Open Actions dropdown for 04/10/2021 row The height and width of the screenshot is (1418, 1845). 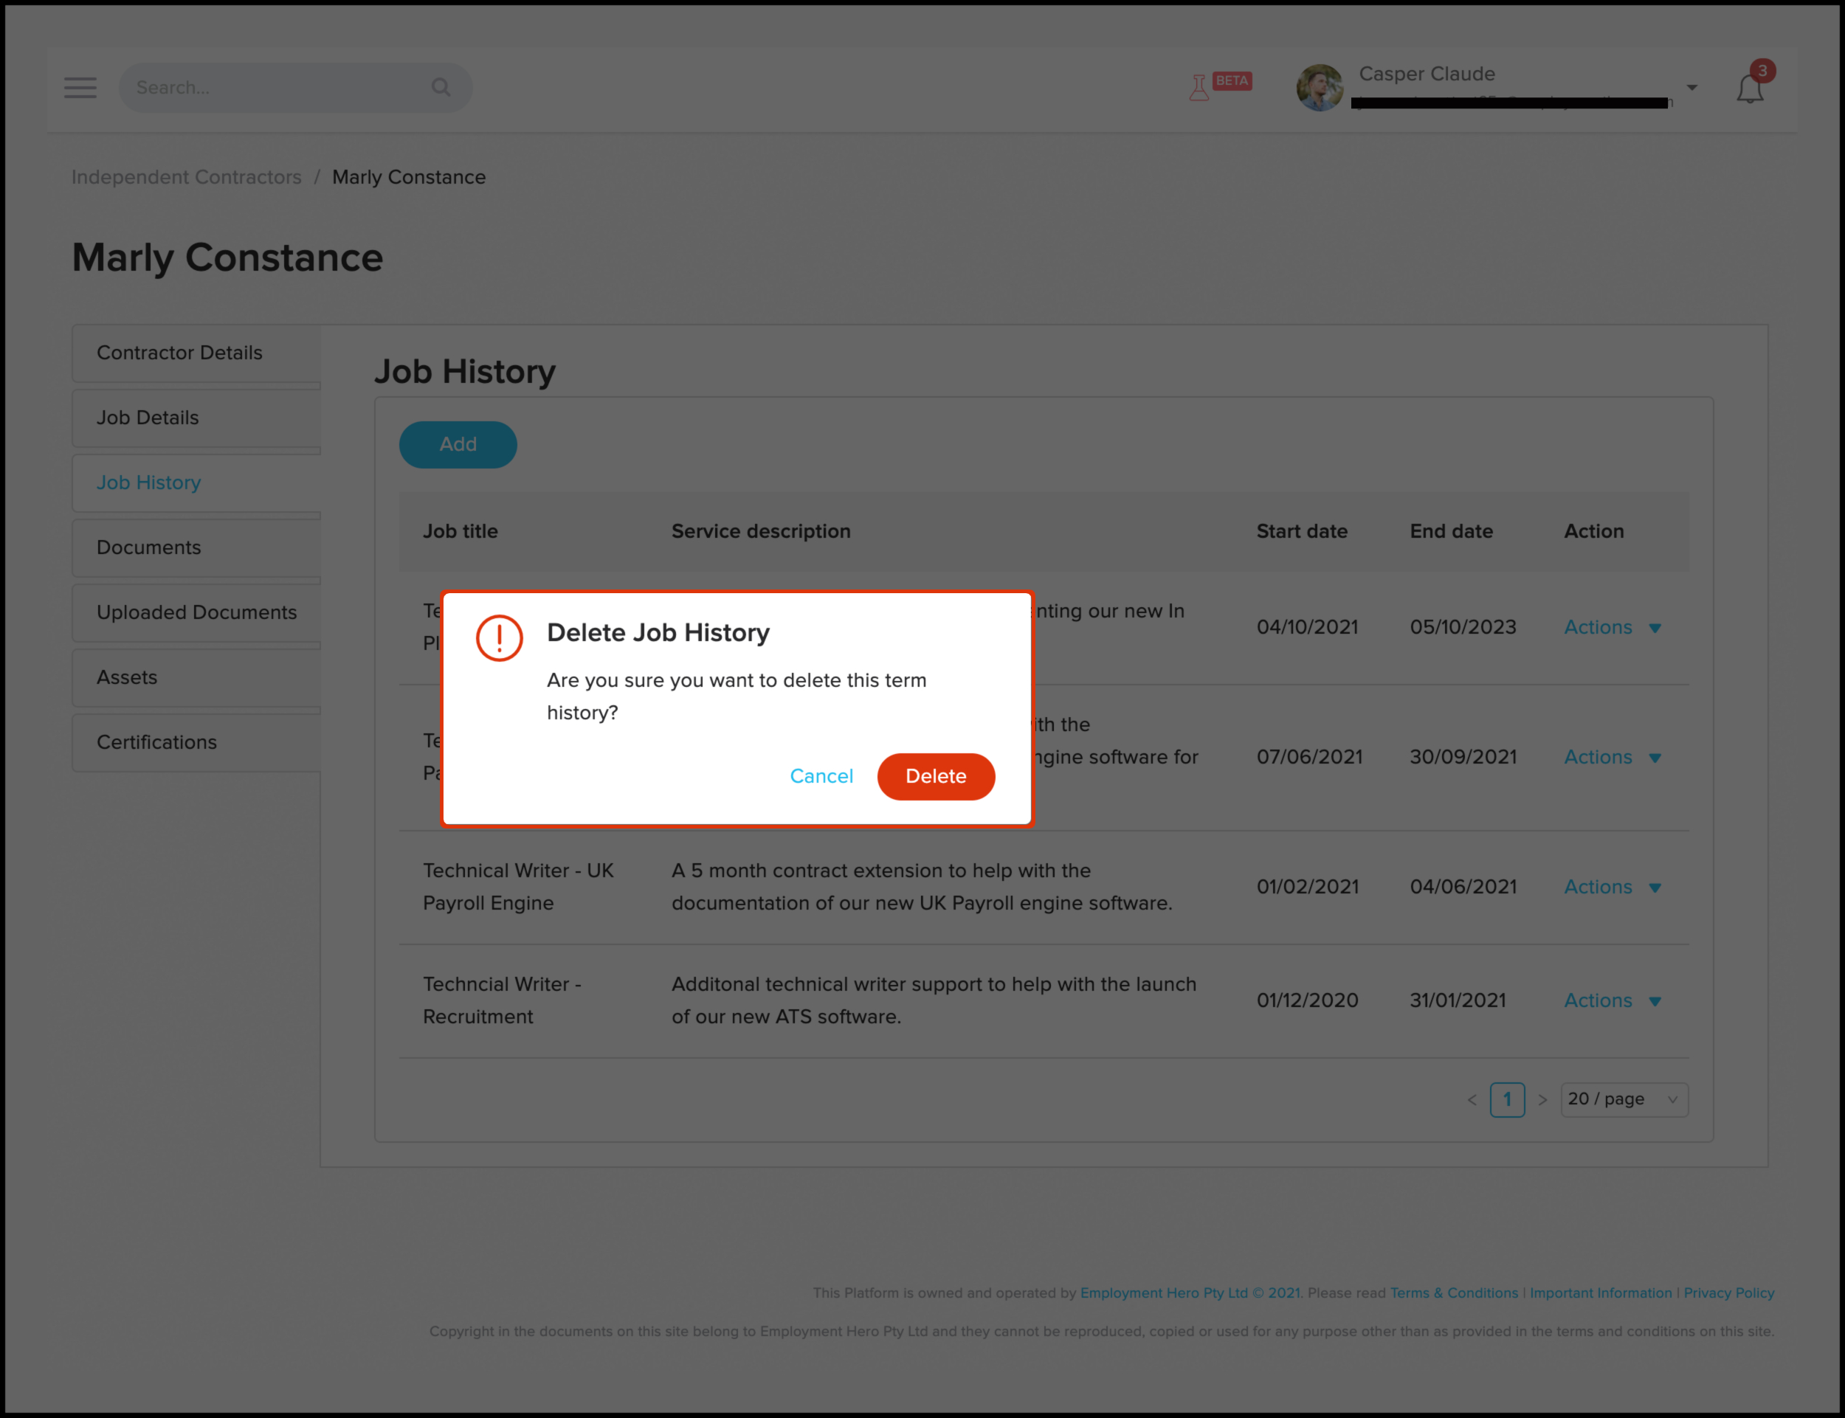1612,628
